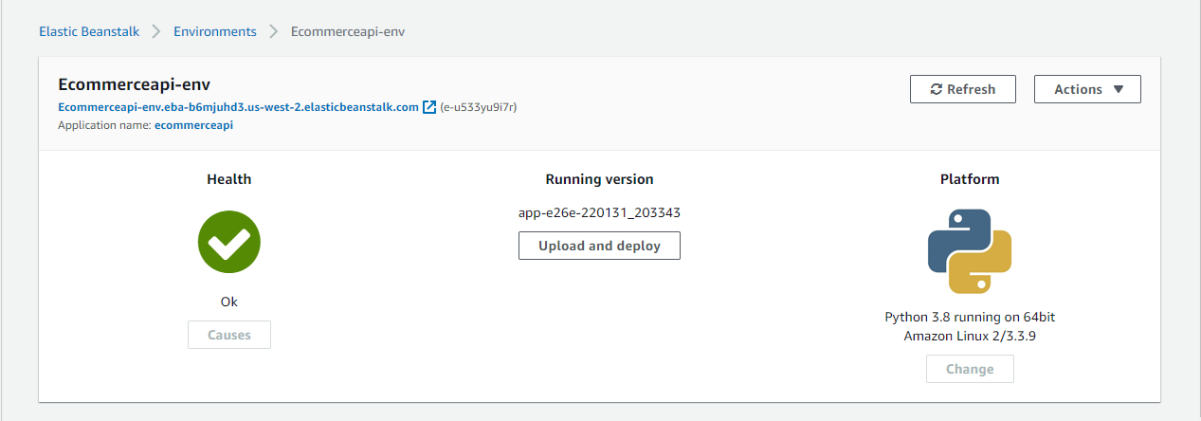Click the Ok health status text
This screenshot has height=421, width=1201.
point(229,302)
